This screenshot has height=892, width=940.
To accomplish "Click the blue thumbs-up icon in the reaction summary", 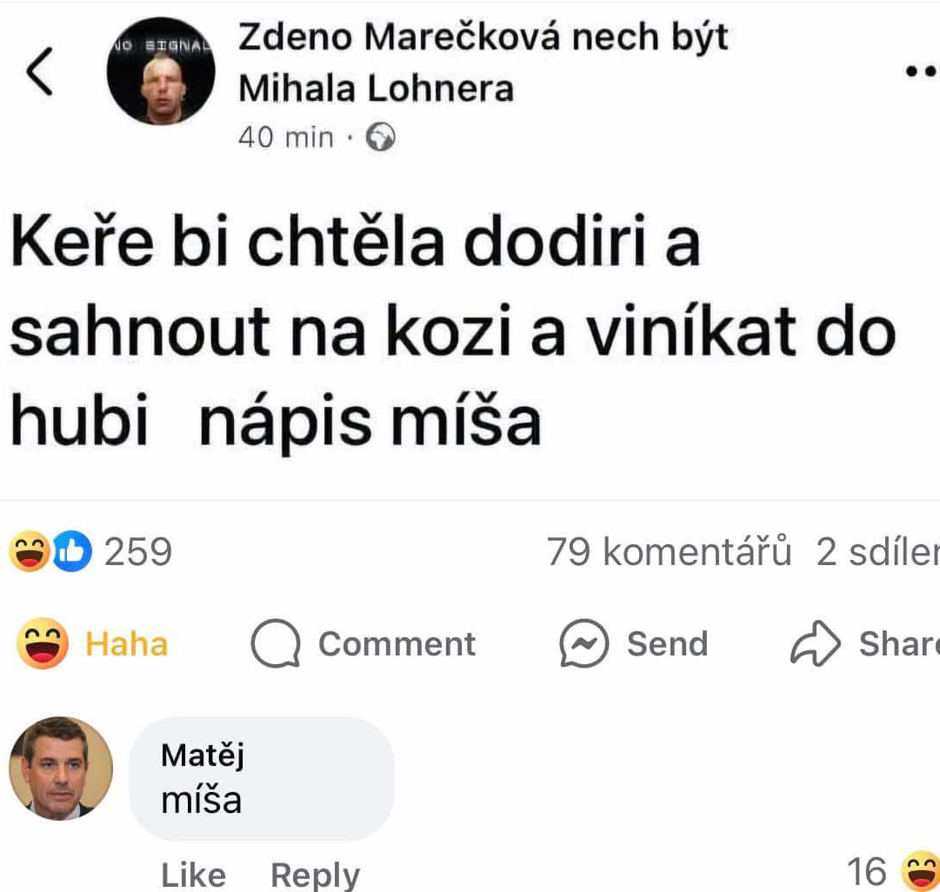I will pyautogui.click(x=72, y=553).
